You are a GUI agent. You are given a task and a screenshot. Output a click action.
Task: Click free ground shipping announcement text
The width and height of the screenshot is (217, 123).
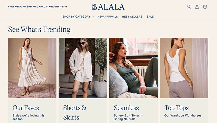coord(38,7)
